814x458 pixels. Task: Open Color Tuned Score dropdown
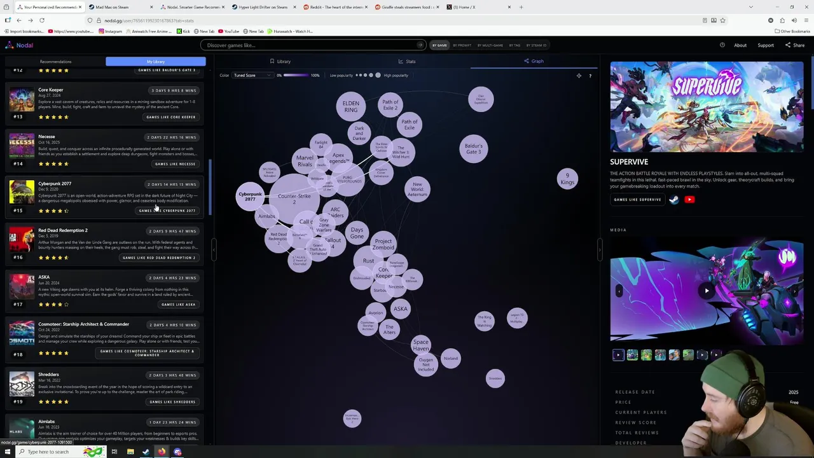tap(252, 75)
